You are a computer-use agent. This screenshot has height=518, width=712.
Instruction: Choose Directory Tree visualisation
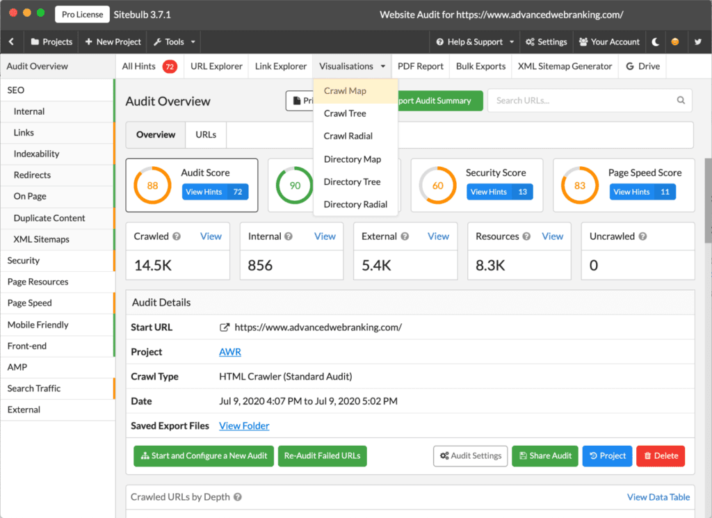(x=355, y=182)
